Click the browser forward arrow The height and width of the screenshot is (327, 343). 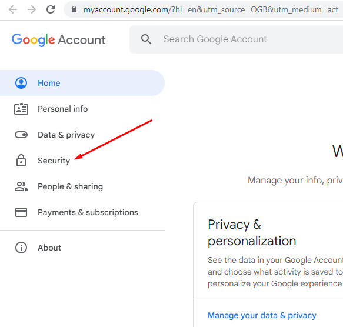(x=32, y=9)
